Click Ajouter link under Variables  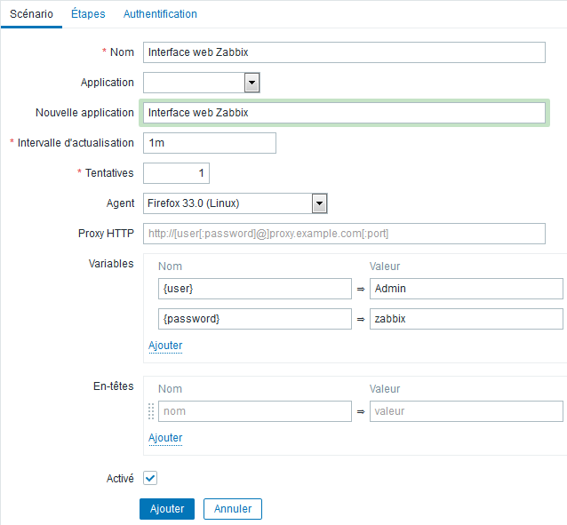(165, 346)
